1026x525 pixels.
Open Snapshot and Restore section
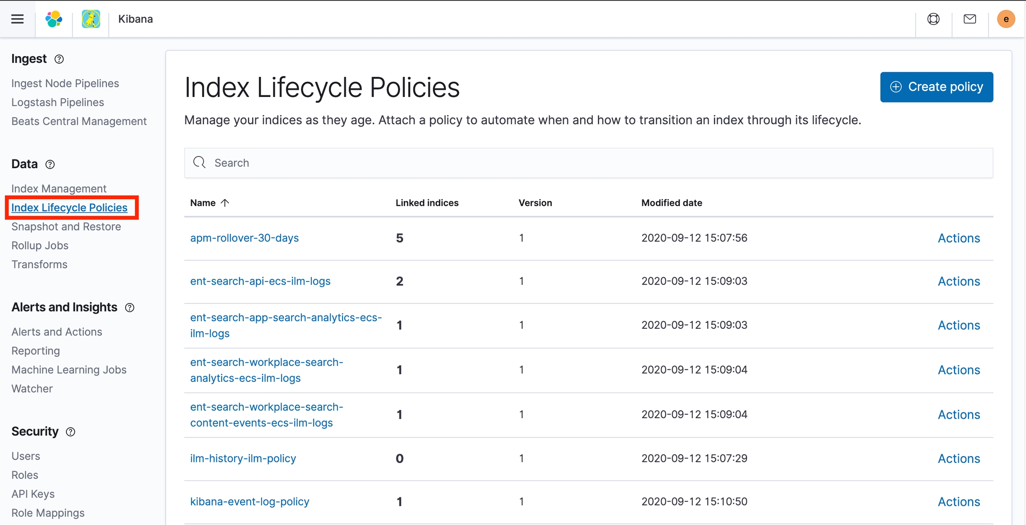pyautogui.click(x=66, y=226)
